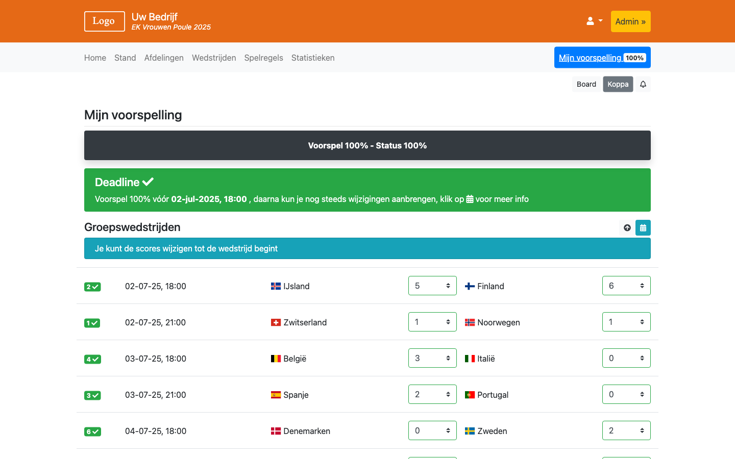Click the checkmark icon in the Deadline banner
The height and width of the screenshot is (459, 735).
click(x=149, y=181)
